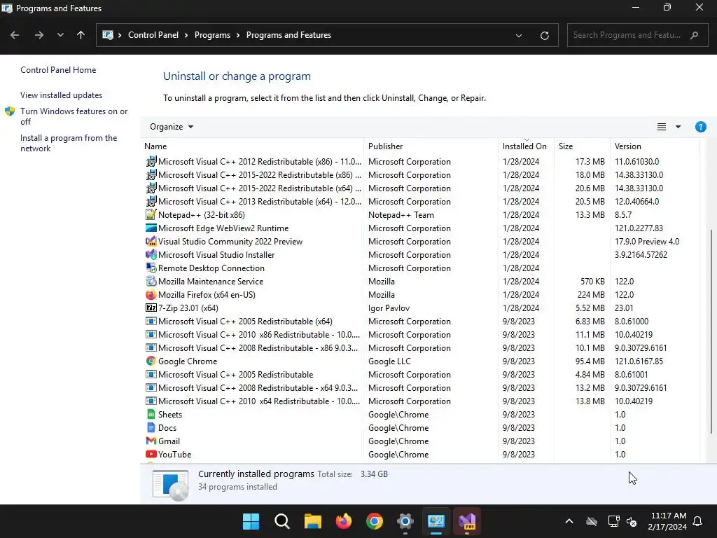
Task: Select Visual C++ 2013 Redistributable (x64) row
Action: 421,201
